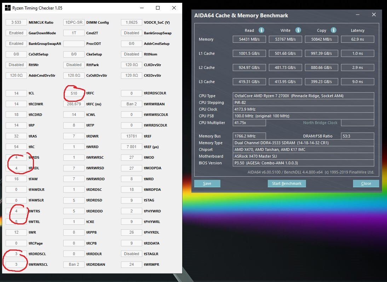
Task: Select the Memory Write value 53767 MB/s
Action: click(x=285, y=39)
